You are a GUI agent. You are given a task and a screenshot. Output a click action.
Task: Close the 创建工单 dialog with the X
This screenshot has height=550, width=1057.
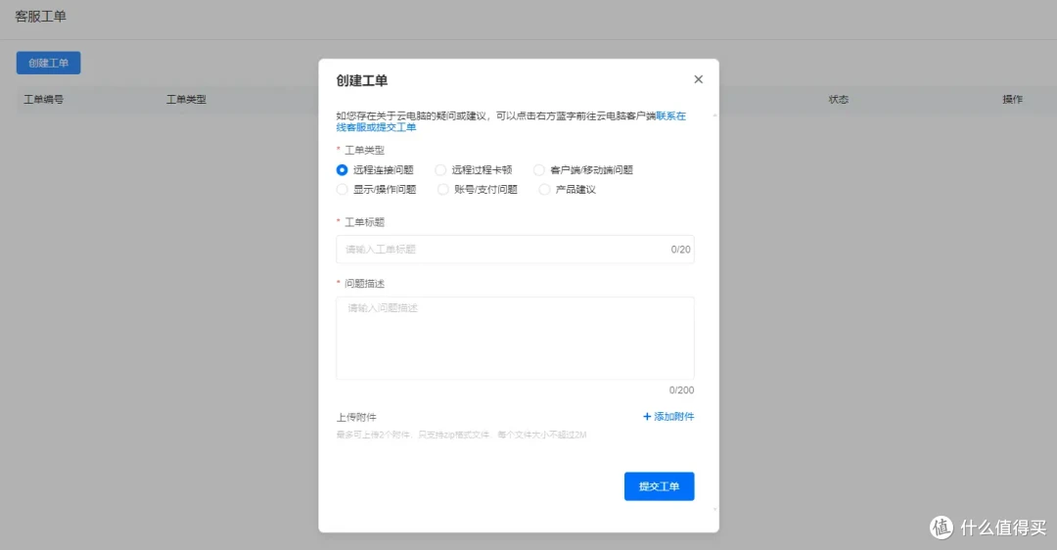coord(699,79)
